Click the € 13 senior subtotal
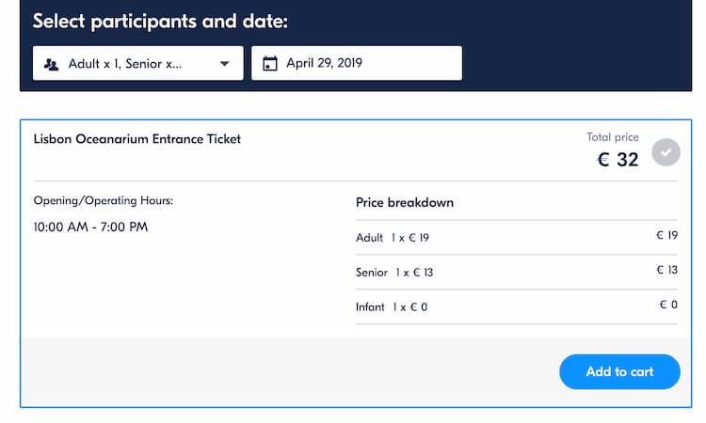Viewport: 706px width, 423px height. tap(666, 270)
